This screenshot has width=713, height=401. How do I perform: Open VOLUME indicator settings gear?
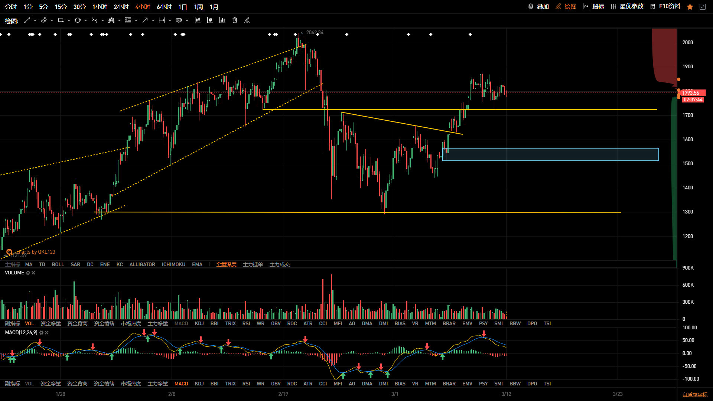point(28,273)
